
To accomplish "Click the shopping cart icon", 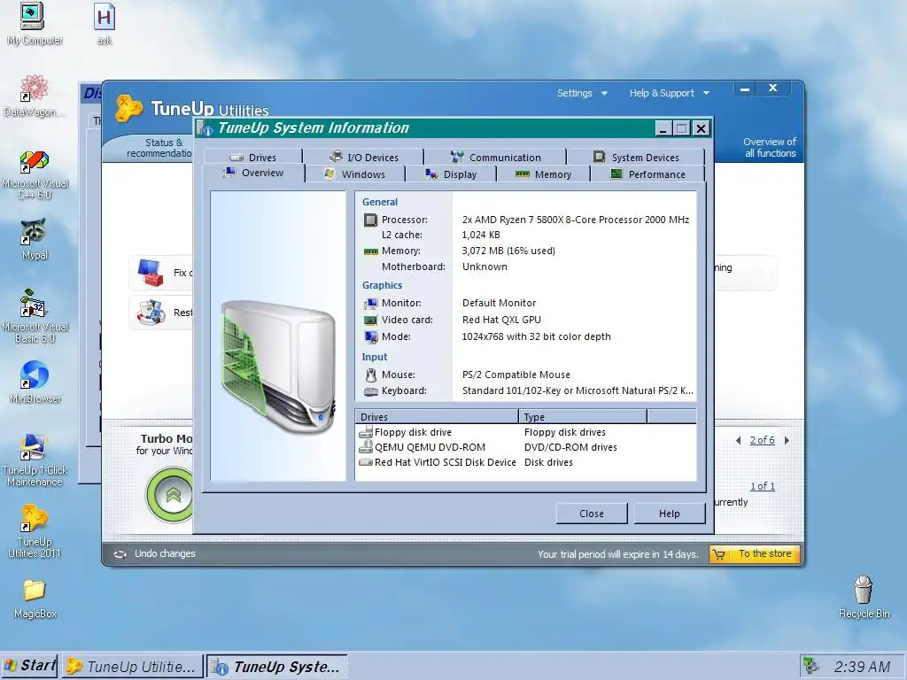I will point(719,554).
